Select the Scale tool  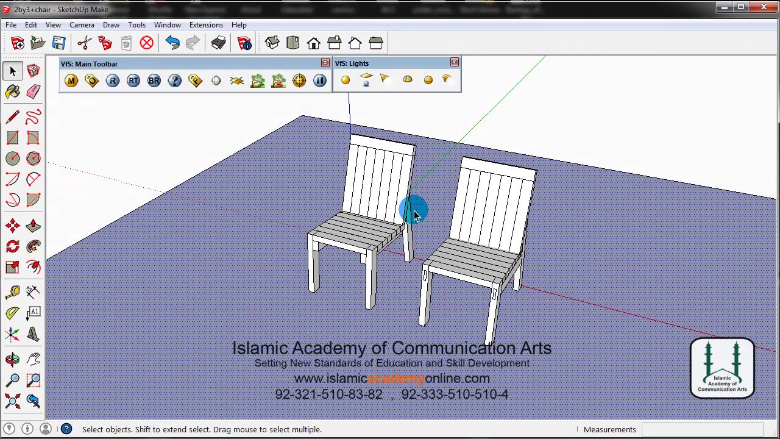click(13, 267)
